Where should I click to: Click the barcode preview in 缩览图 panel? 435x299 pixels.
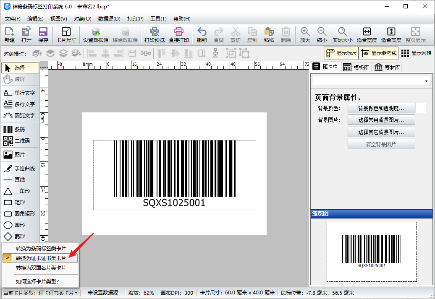(372, 252)
